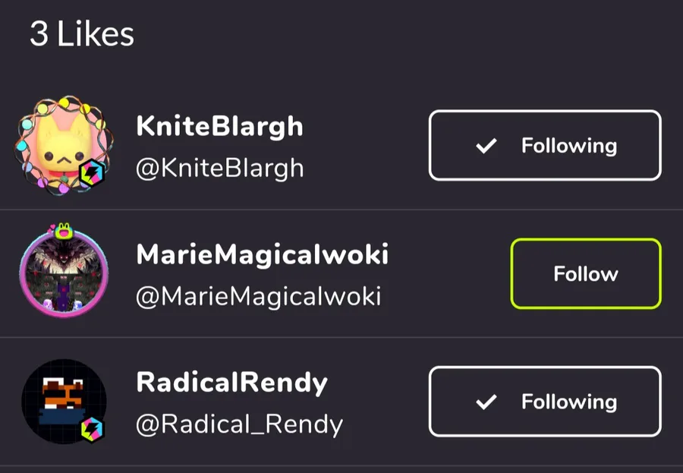
Task: Click the lightning badge on KniteBlargh's avatar
Action: (x=92, y=173)
